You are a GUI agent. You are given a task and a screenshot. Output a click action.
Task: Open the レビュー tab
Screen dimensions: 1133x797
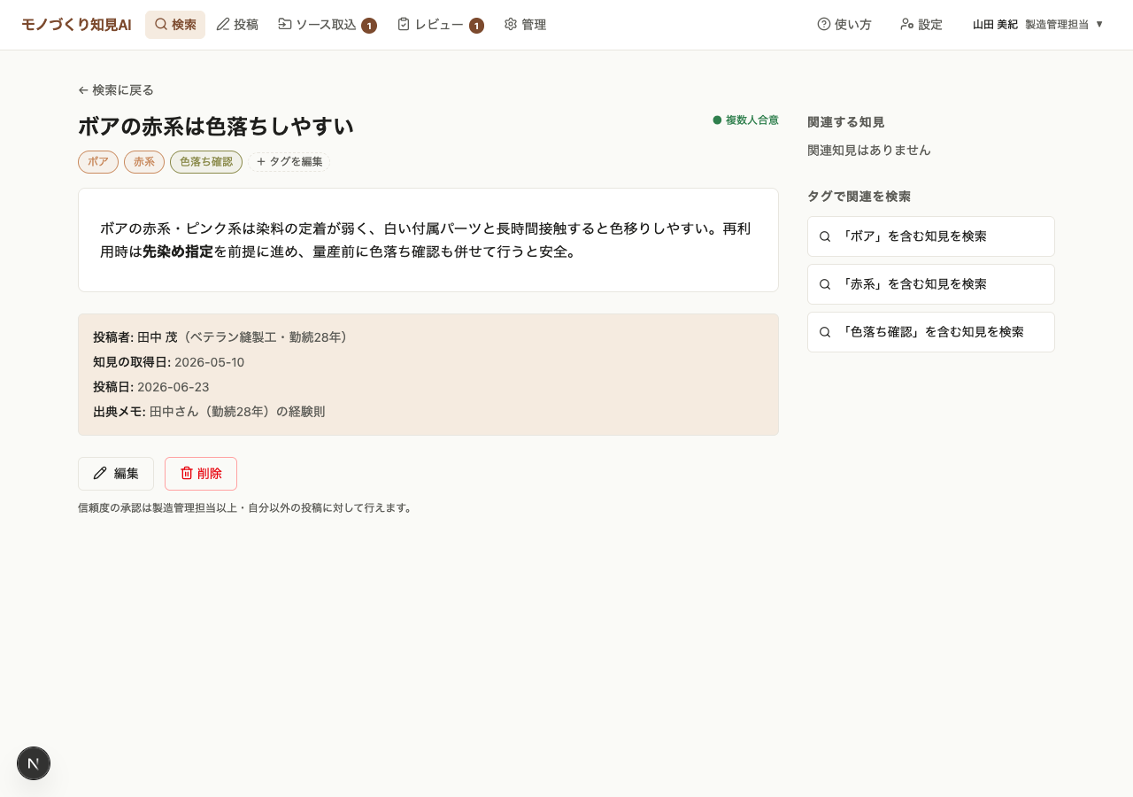click(440, 25)
